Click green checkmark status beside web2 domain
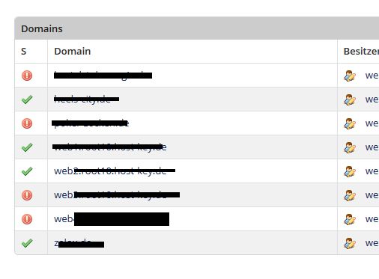Image resolution: width=379 pixels, height=279 pixels. (x=27, y=171)
